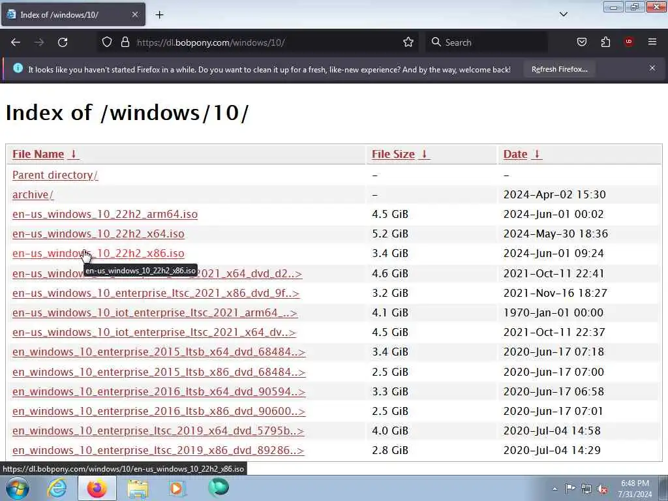Open the list all tabs chevron
The height and width of the screenshot is (501, 668).
[x=563, y=14]
